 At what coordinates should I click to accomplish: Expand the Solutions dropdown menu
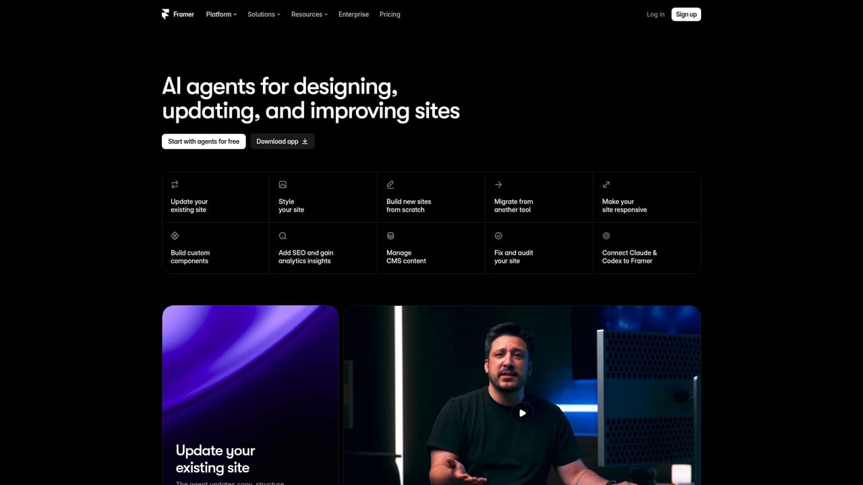(x=264, y=14)
